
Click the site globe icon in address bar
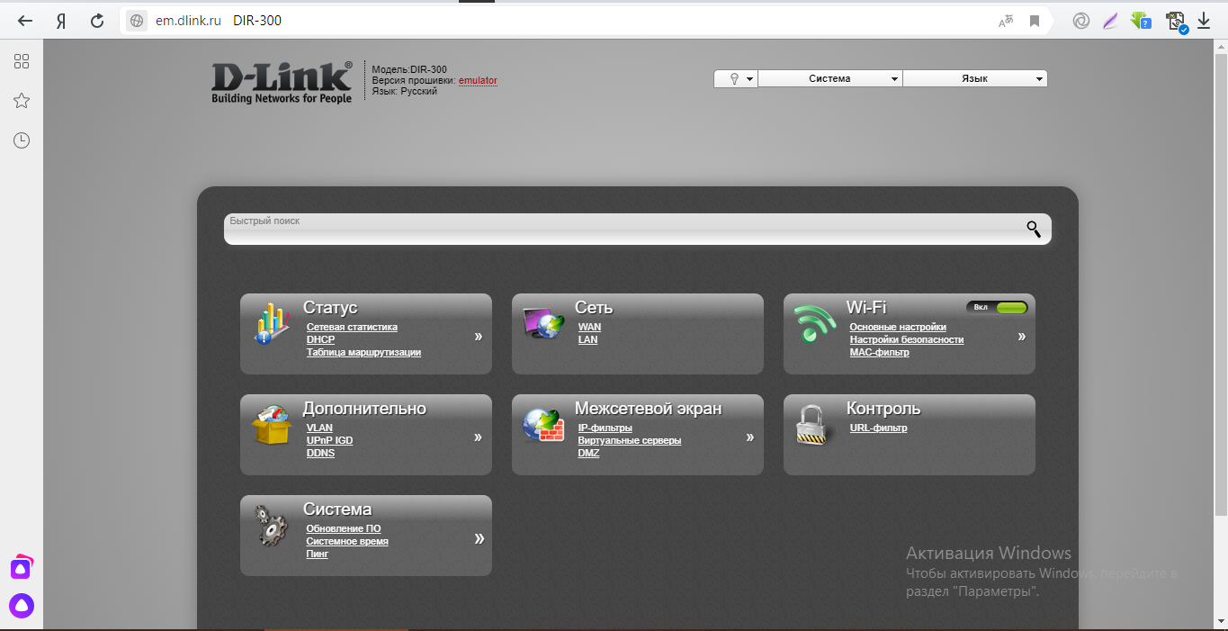(x=137, y=21)
